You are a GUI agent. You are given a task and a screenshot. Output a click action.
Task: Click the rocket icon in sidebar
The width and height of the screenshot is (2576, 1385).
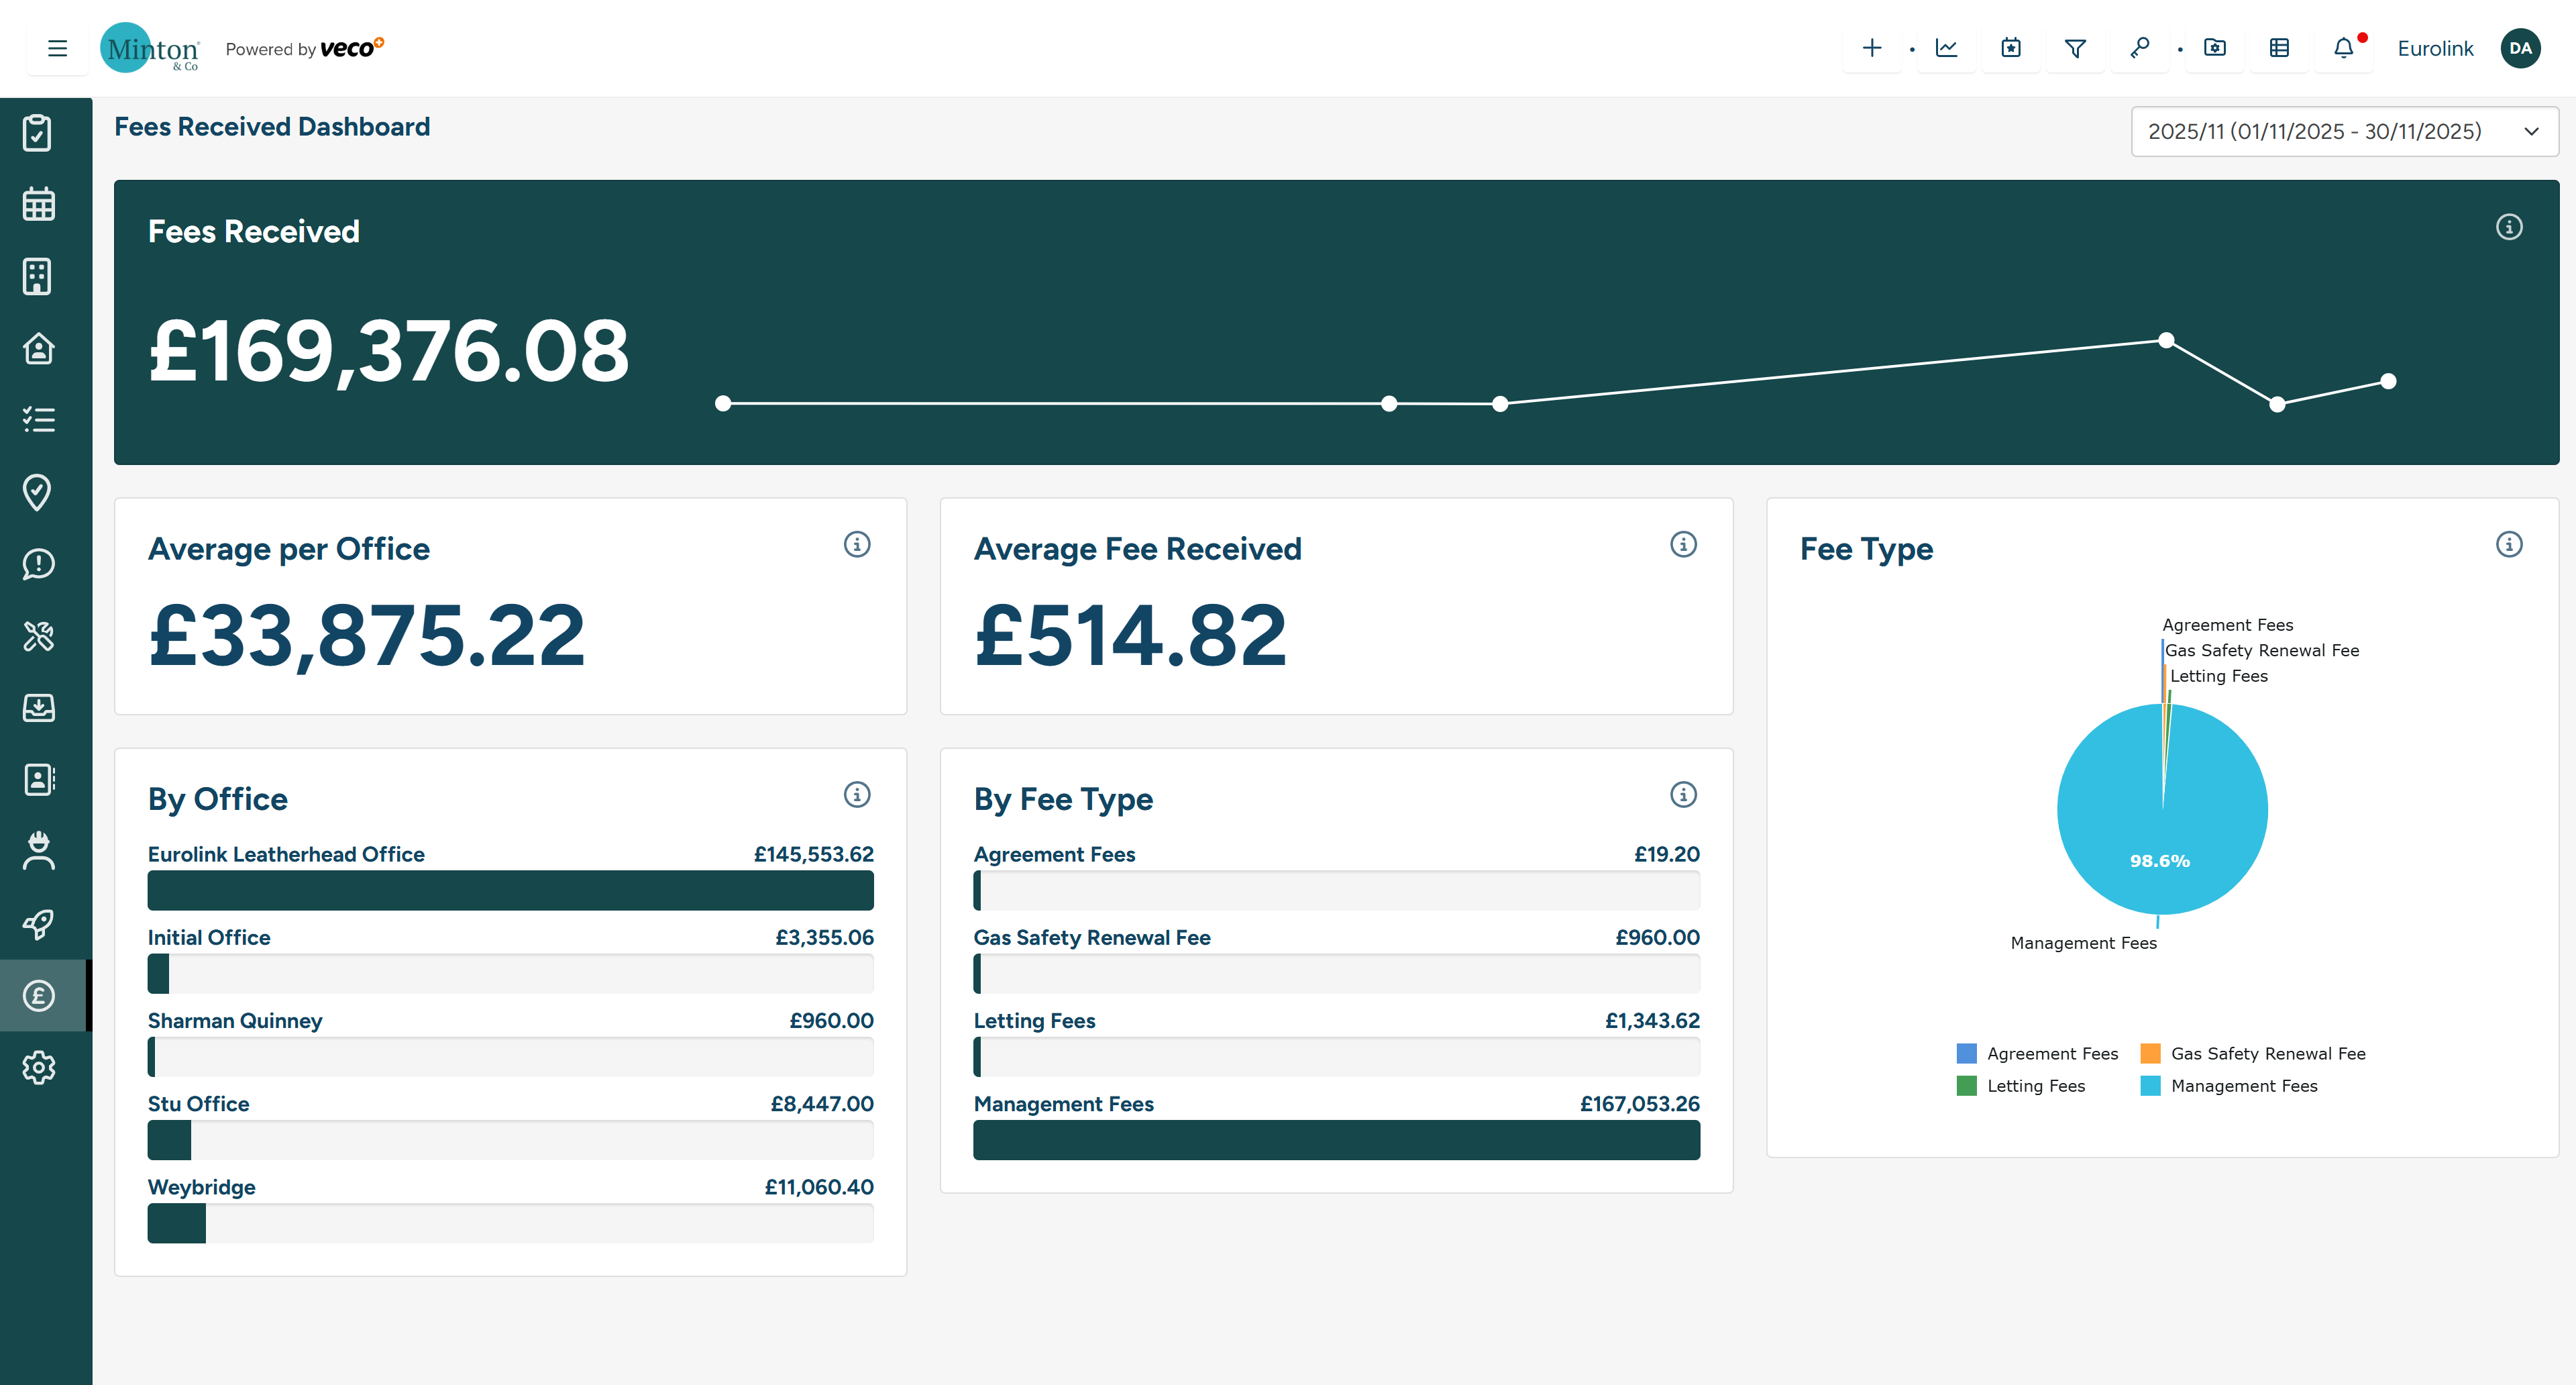[38, 923]
